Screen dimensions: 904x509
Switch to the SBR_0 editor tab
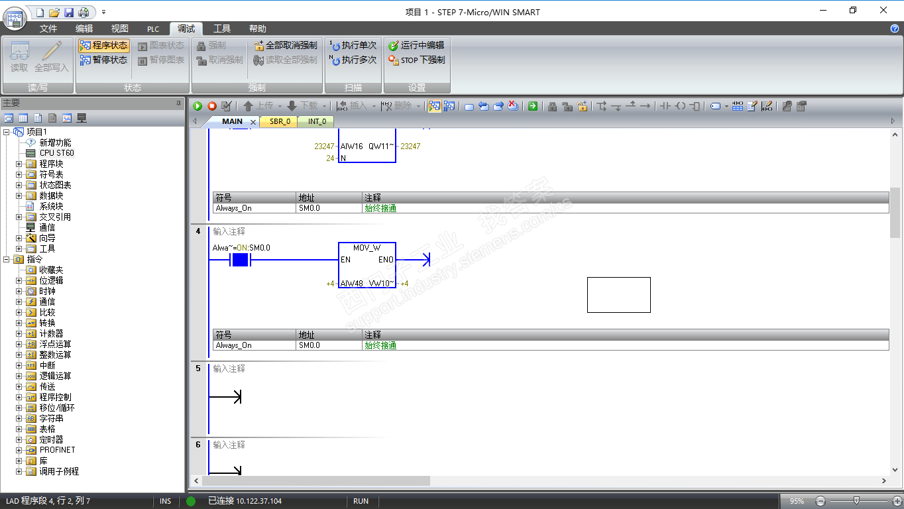click(280, 121)
